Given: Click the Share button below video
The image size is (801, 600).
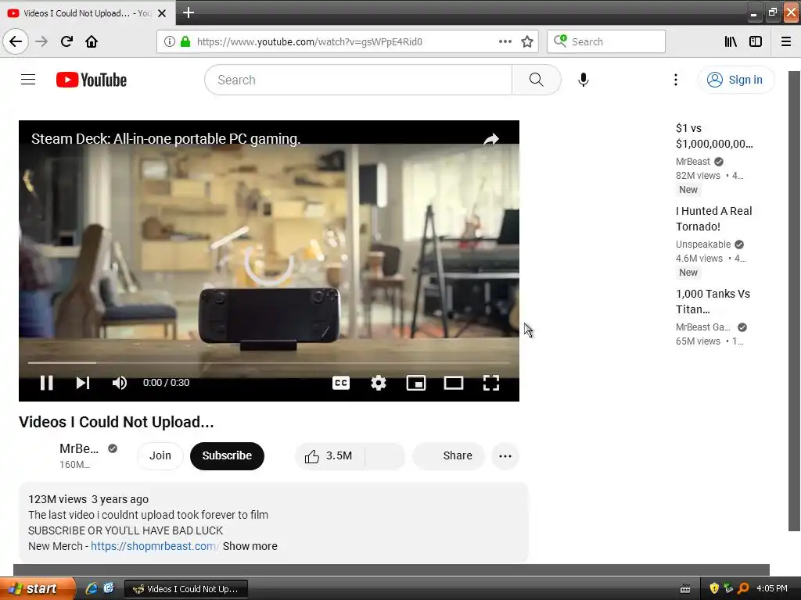Looking at the screenshot, I should tap(450, 455).
